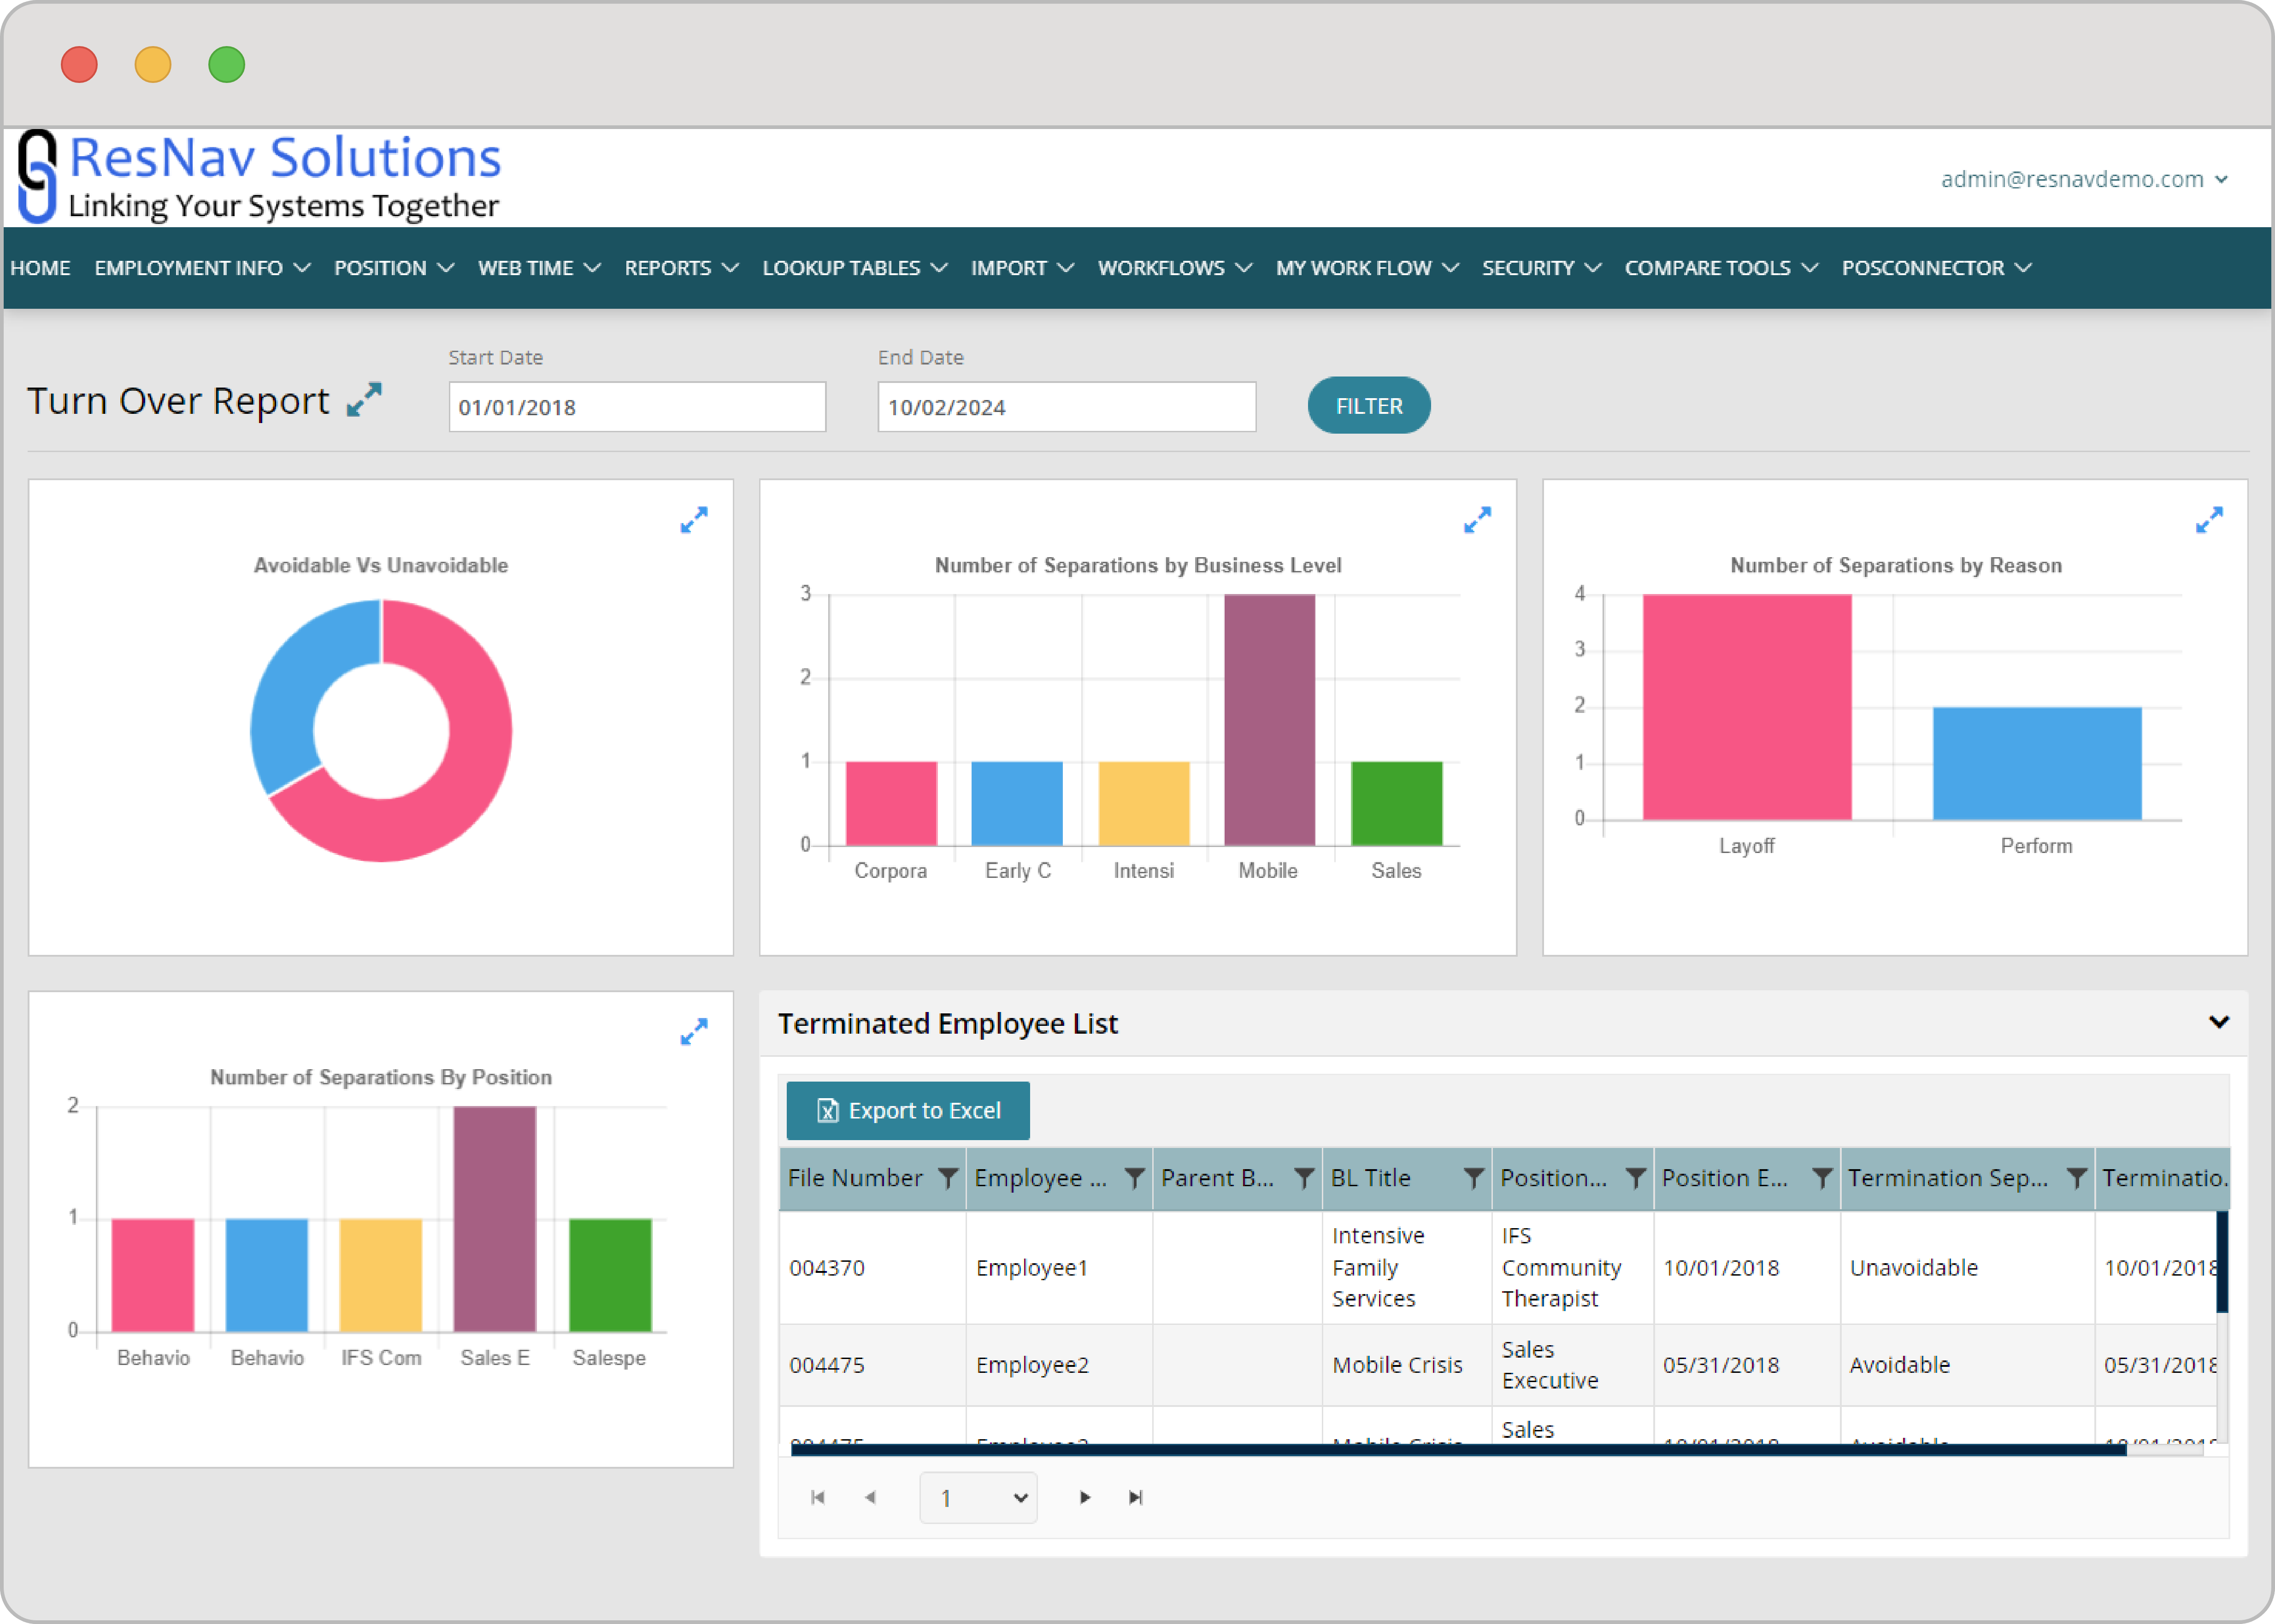Collapse the Terminated Employee List panel
Screen dimensions: 2275x1624
pyautogui.click(x=2218, y=1022)
